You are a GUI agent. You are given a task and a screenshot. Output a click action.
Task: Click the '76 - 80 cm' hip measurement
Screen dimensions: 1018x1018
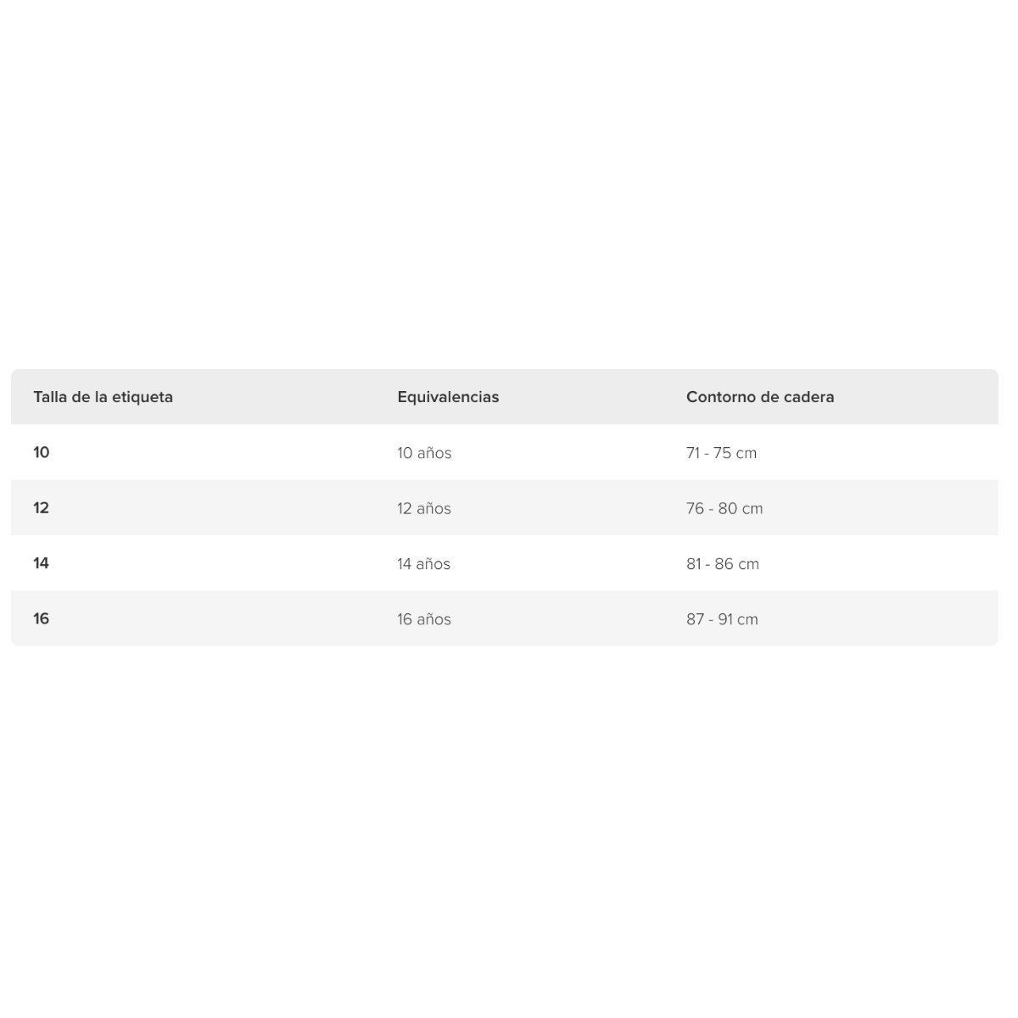pos(724,509)
